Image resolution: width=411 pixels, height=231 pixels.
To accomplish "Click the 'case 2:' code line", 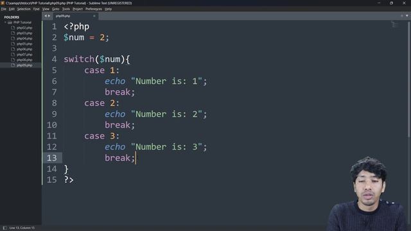I will pos(101,103).
